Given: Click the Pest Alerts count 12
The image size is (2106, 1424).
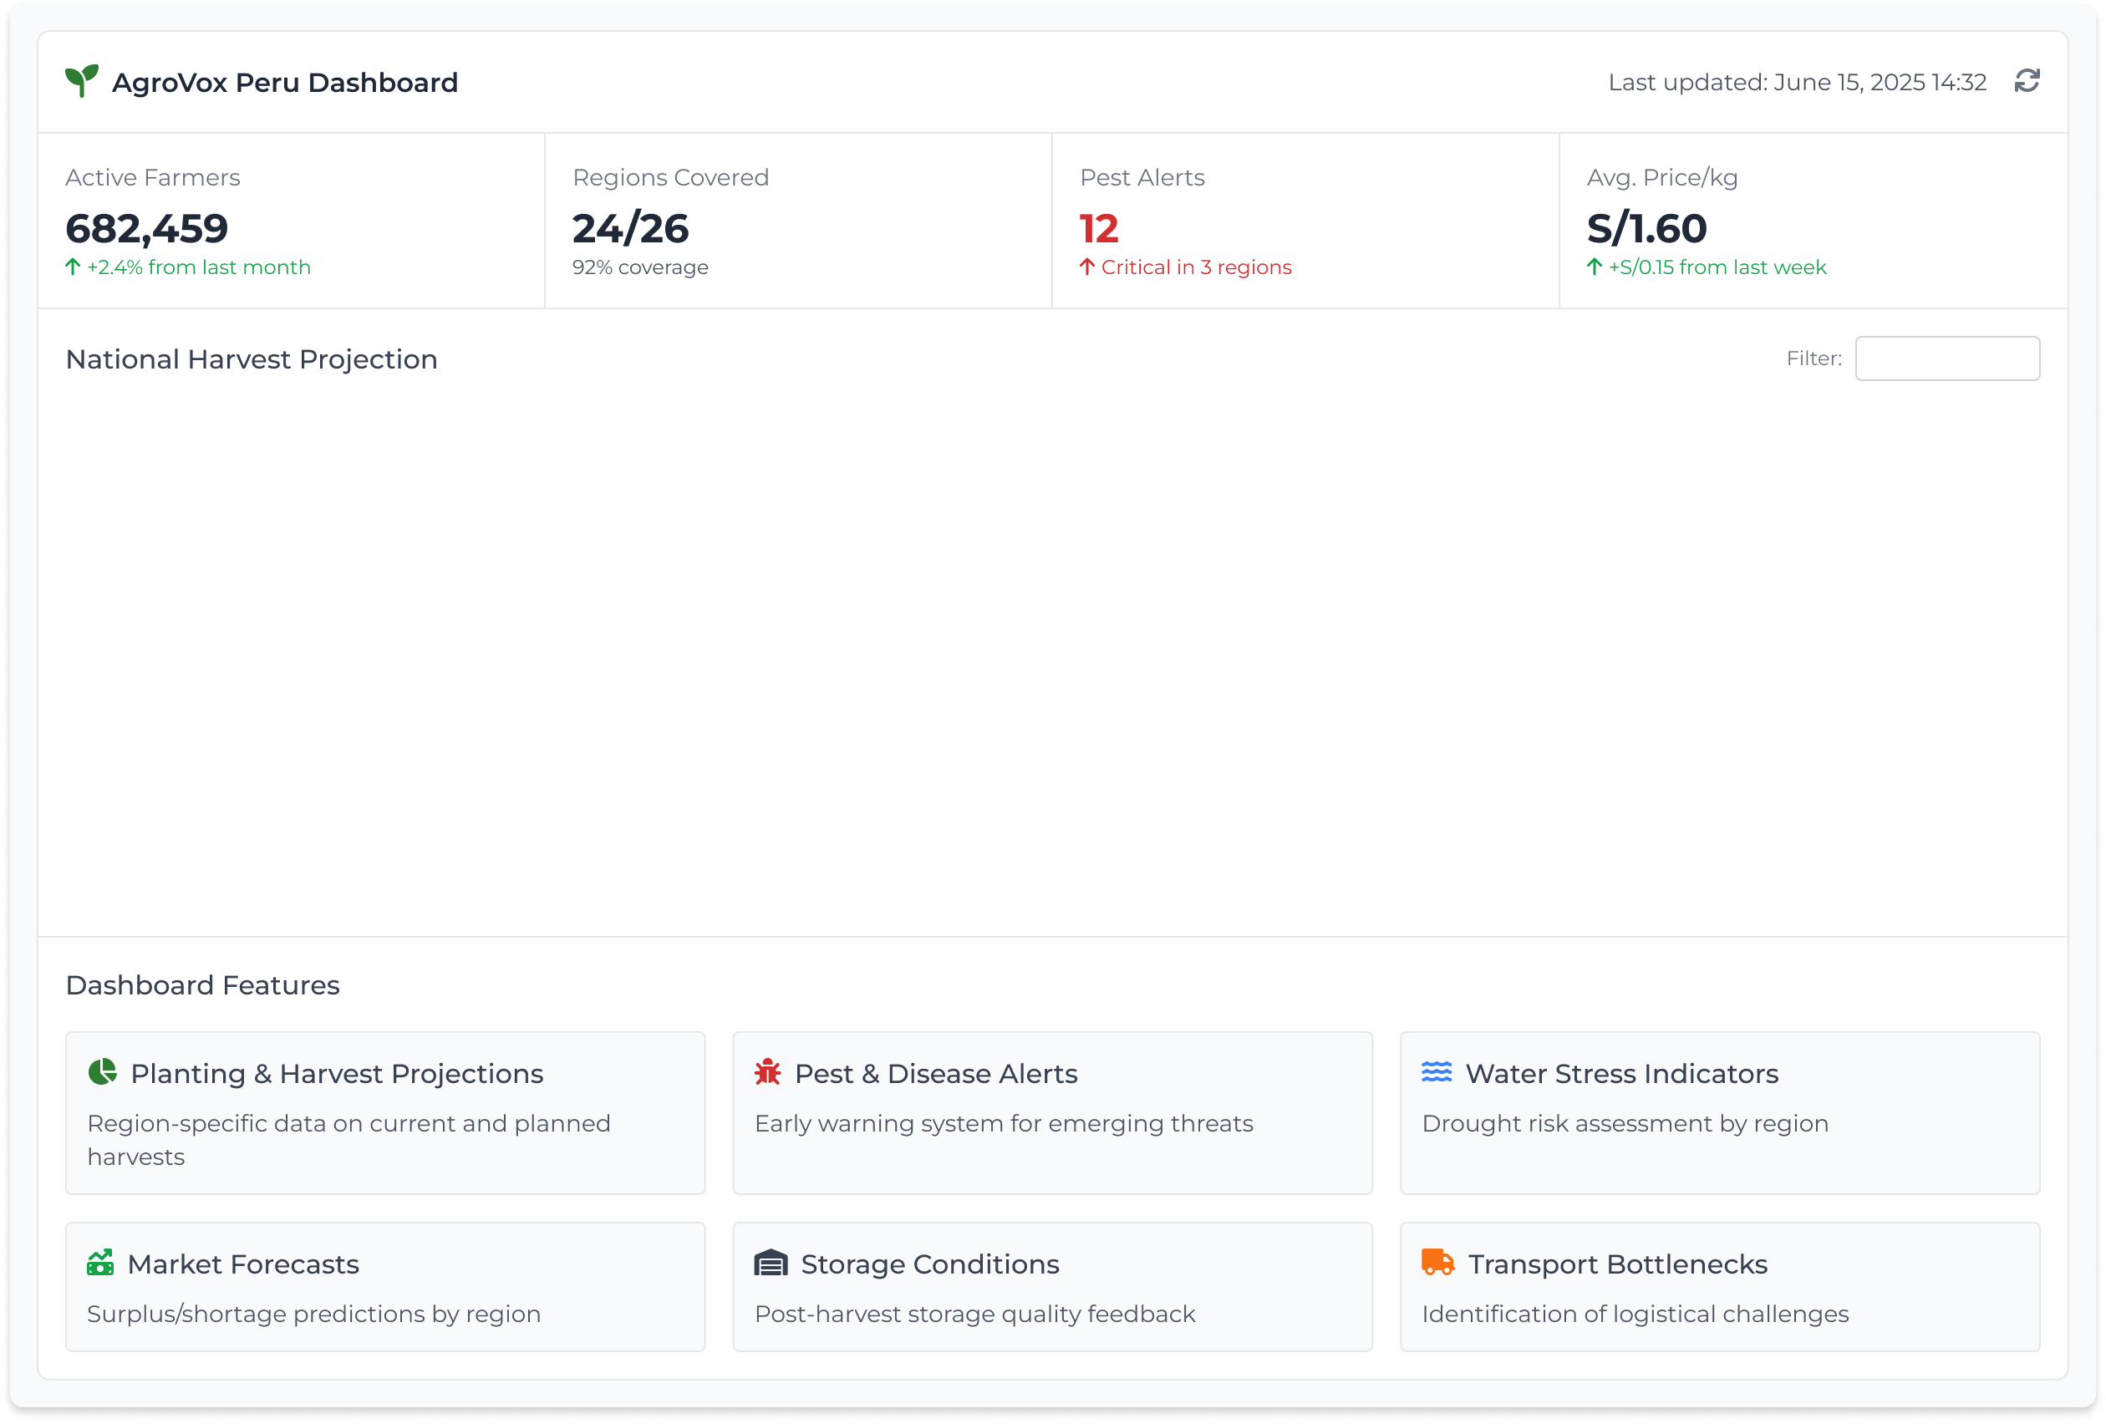Looking at the screenshot, I should [x=1099, y=228].
